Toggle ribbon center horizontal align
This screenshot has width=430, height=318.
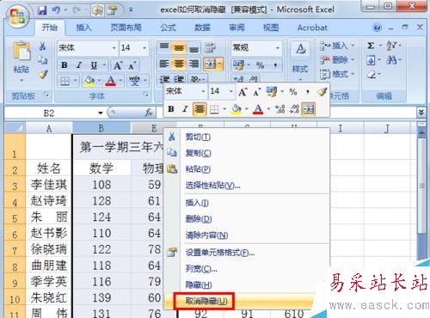tap(179, 64)
